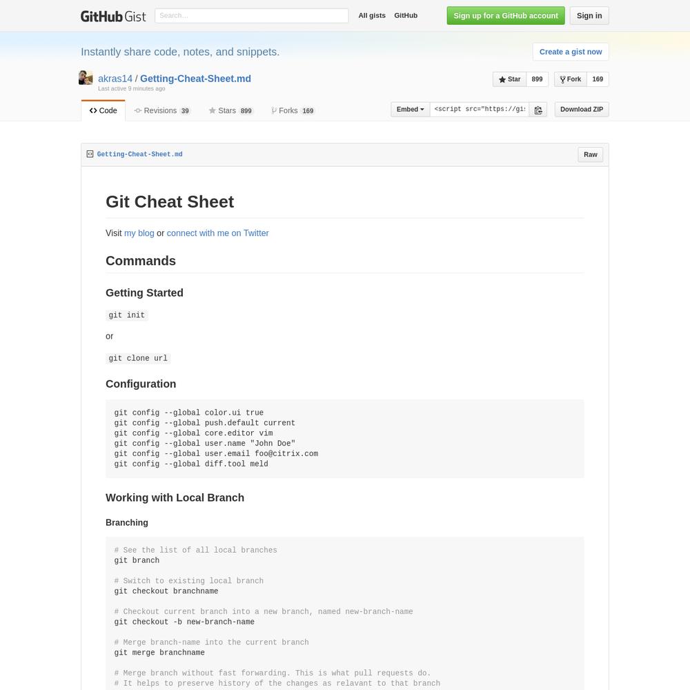Download the gist as ZIP
This screenshot has width=690, height=690.
581,110
